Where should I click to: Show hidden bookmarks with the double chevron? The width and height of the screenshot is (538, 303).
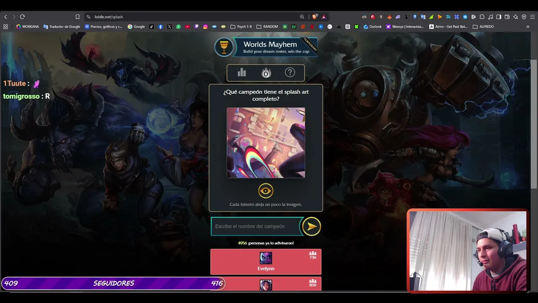point(528,27)
